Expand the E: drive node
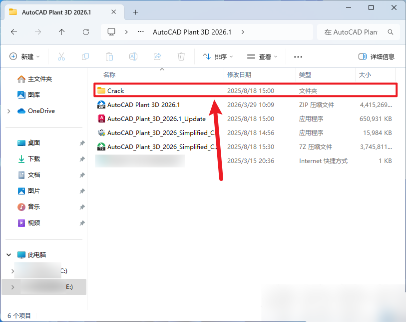Image resolution: width=406 pixels, height=322 pixels. tap(12, 287)
